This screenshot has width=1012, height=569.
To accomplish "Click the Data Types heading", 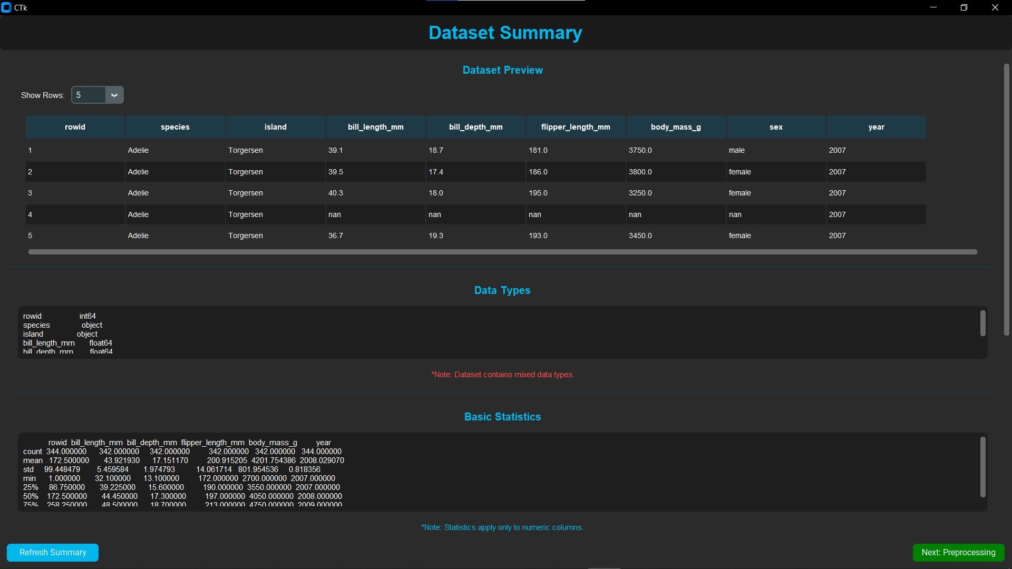I will (x=502, y=290).
